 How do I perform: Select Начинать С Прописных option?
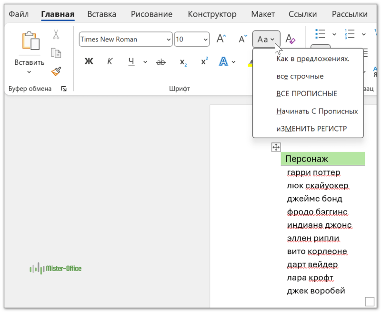pyautogui.click(x=317, y=111)
